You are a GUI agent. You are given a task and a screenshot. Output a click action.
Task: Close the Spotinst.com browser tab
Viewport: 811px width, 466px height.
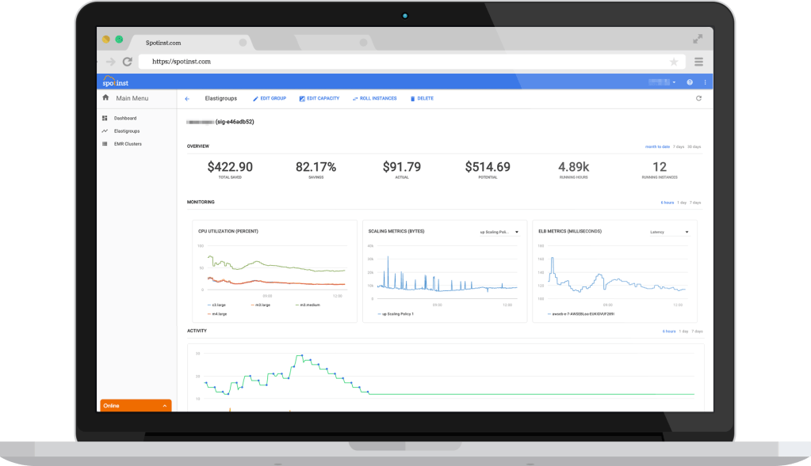coord(243,42)
